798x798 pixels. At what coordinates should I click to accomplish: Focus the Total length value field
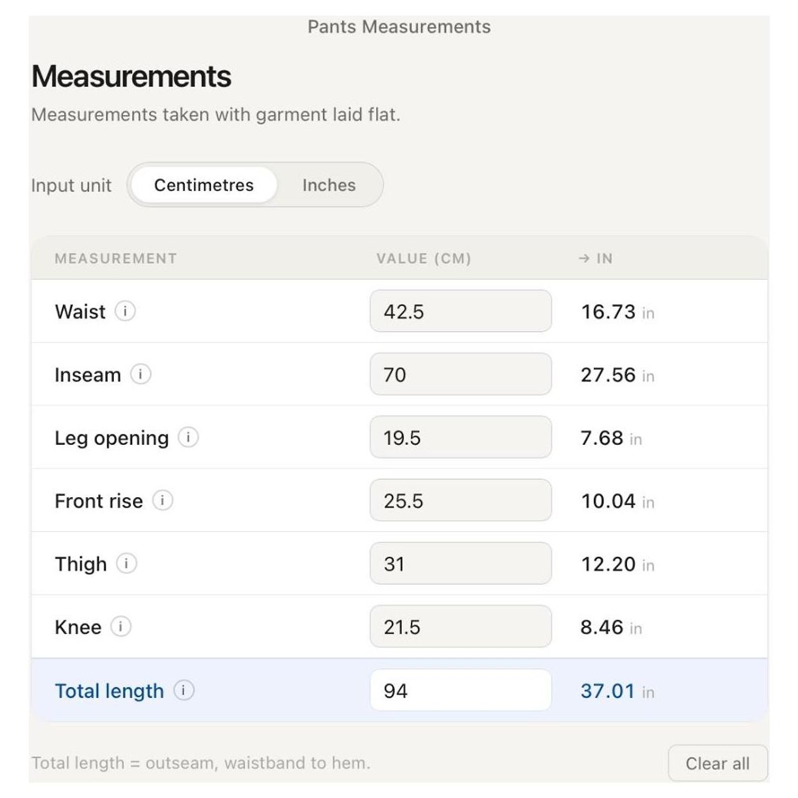tap(461, 690)
